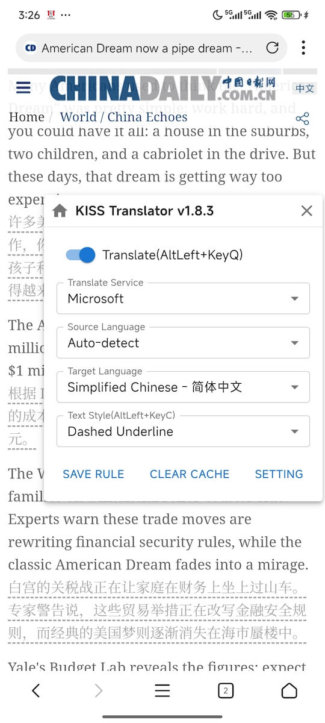Open the browser bottom menu icon
Screen dimensions: 325x723
162,690
